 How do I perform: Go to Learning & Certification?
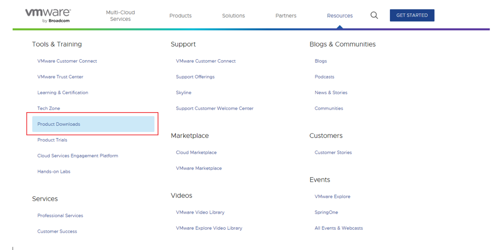click(63, 92)
